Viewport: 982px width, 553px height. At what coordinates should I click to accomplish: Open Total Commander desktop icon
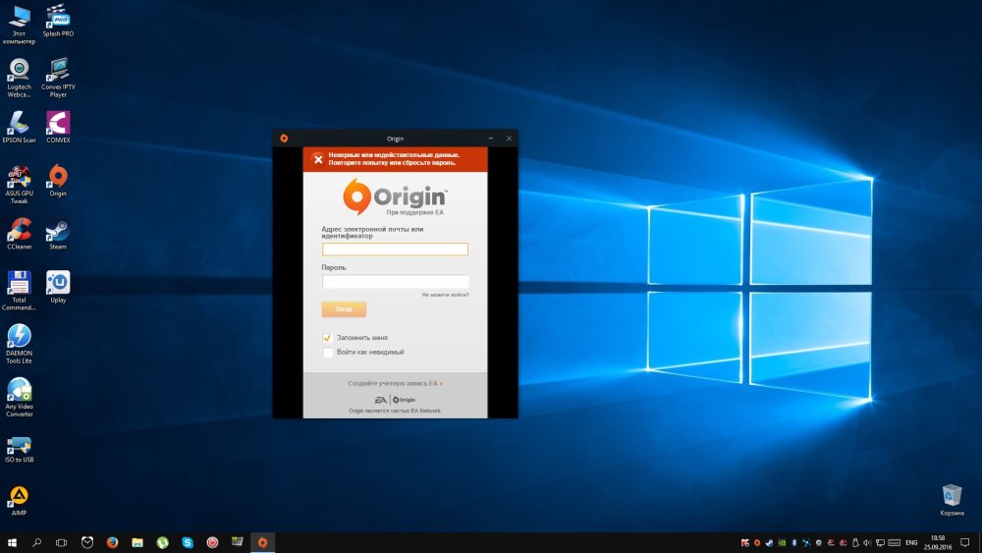coord(19,291)
